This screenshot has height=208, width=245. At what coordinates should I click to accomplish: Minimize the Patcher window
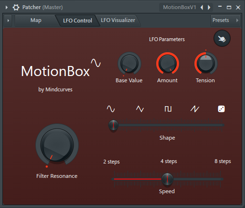220,7
